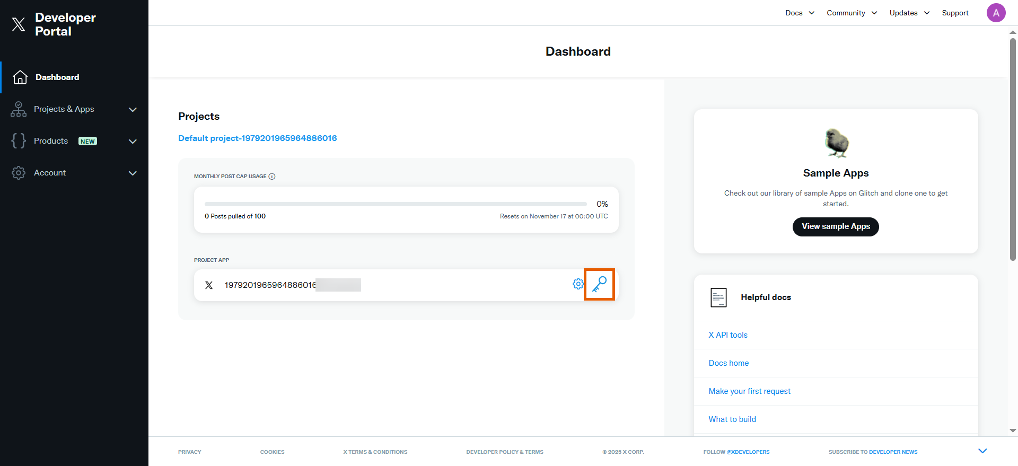This screenshot has width=1018, height=466.
Task: Click the X logo in the sidebar header
Action: click(x=19, y=24)
